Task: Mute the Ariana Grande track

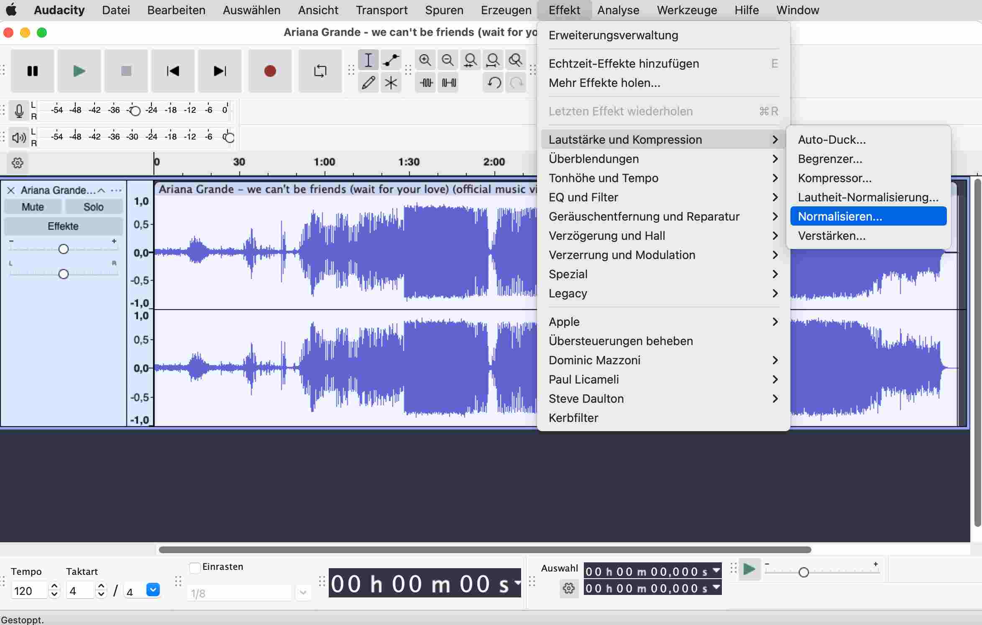Action: pos(33,207)
